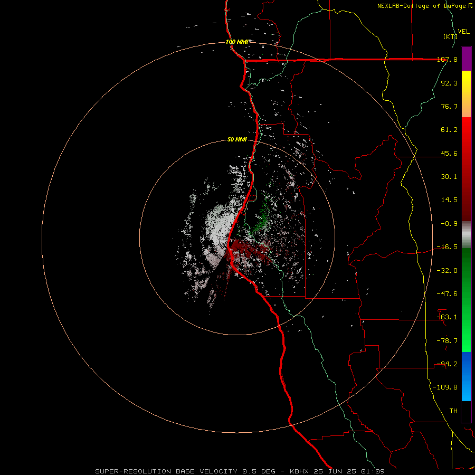The image size is (475, 475).
Task: Pick the yellow-orange segment of the color bar
Action: pos(466,94)
